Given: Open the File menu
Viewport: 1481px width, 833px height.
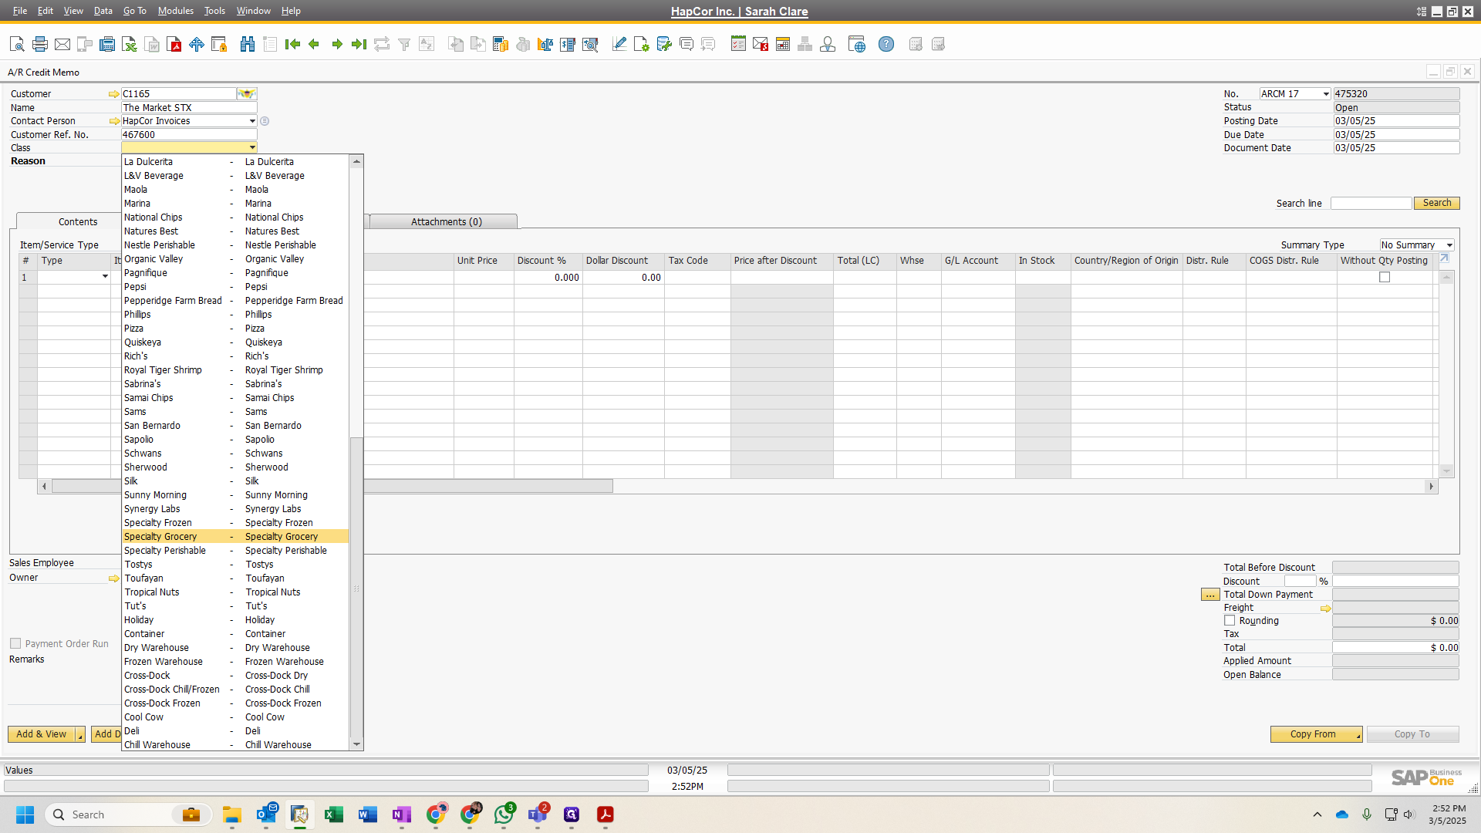Looking at the screenshot, I should click(20, 11).
